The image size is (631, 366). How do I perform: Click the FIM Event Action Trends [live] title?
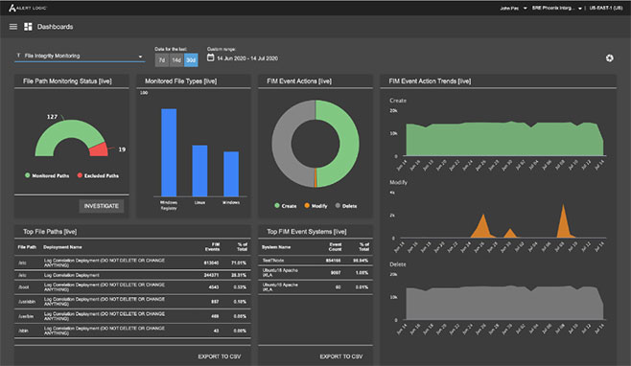(x=430, y=80)
